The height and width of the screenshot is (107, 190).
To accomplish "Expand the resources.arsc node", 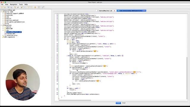I will [3, 35].
